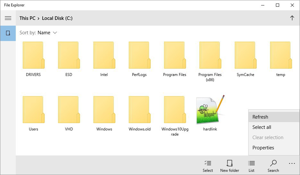Close the File Explorer window
The image size is (300, 175).
[x=292, y=5]
